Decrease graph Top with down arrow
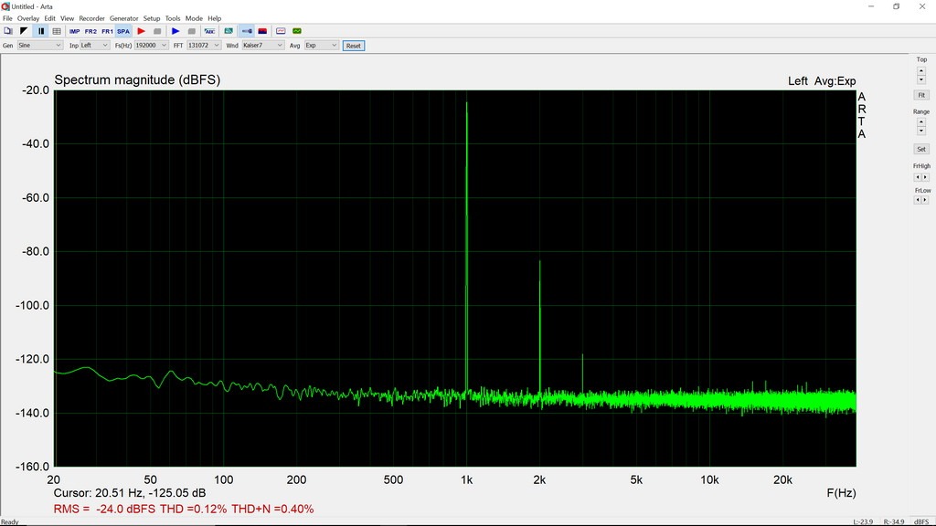Viewport: 936px width, 526px height. (921, 80)
